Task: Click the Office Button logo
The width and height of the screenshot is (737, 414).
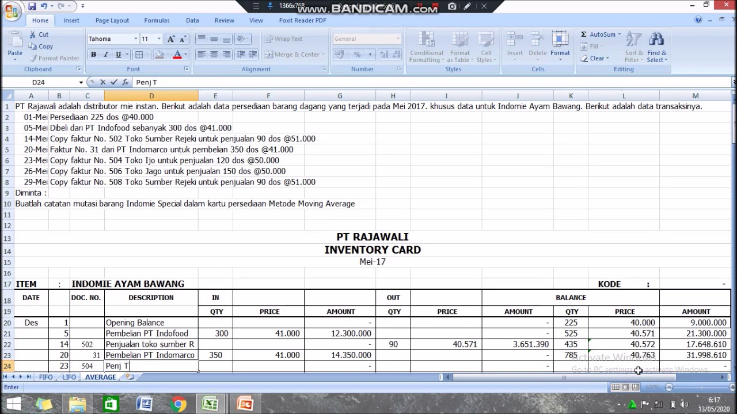Action: click(11, 11)
